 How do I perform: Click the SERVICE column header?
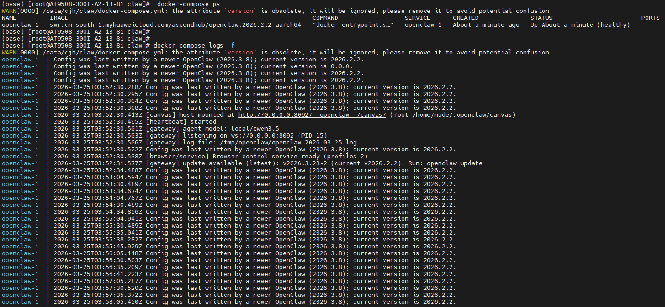418,18
